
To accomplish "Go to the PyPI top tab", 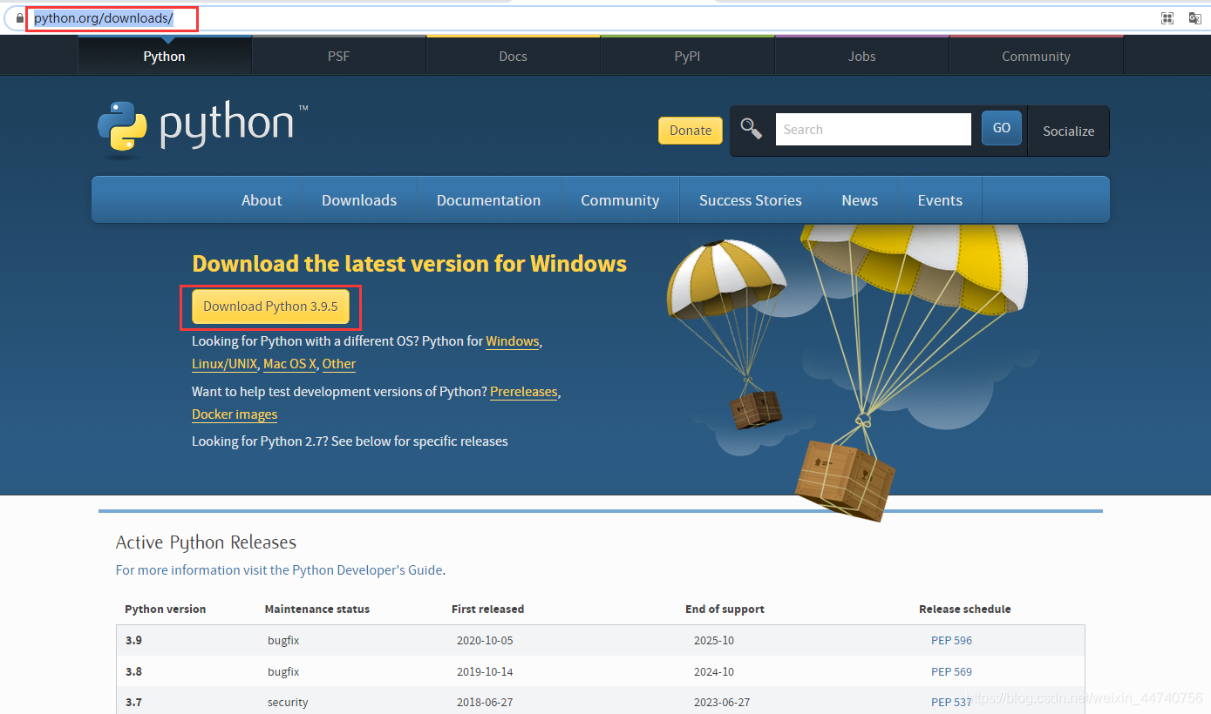I will coord(688,56).
